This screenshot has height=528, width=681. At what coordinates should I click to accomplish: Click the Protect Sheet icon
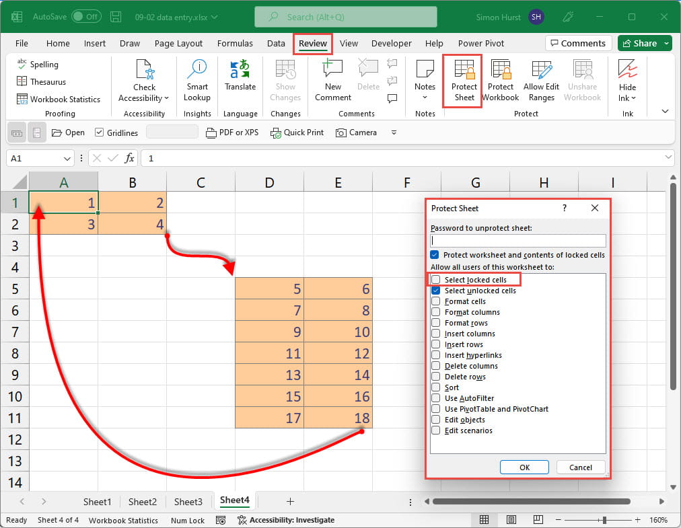click(464, 80)
